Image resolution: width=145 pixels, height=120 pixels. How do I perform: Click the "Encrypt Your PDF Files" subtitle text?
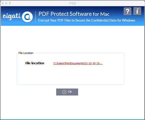87,20
